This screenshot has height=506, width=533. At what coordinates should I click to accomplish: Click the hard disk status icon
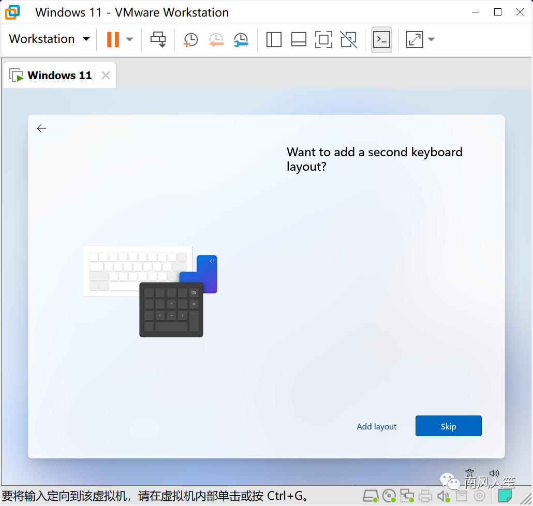pyautogui.click(x=371, y=496)
